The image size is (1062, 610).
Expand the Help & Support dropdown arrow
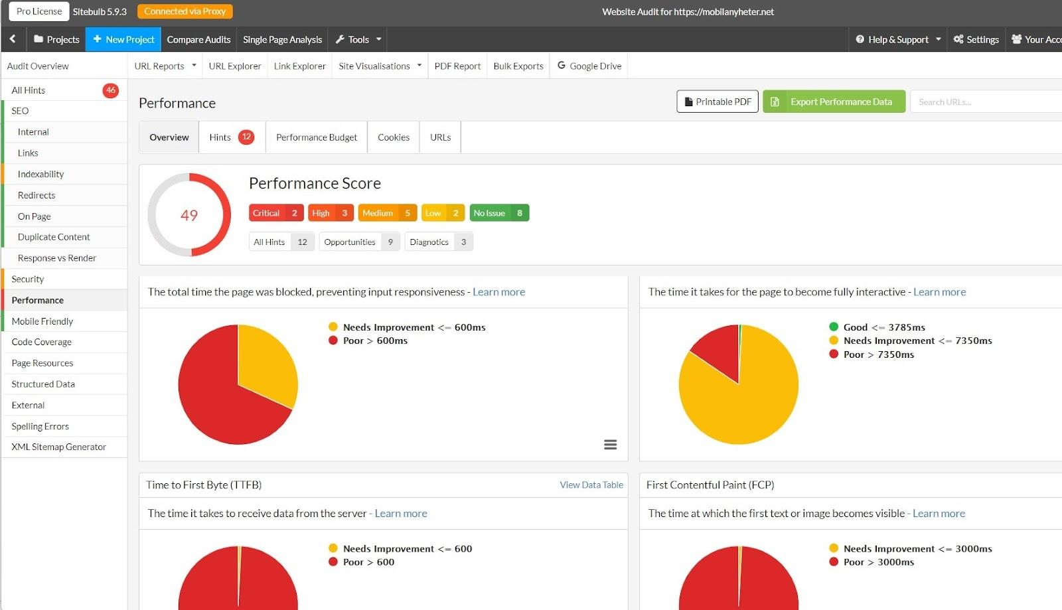939,39
